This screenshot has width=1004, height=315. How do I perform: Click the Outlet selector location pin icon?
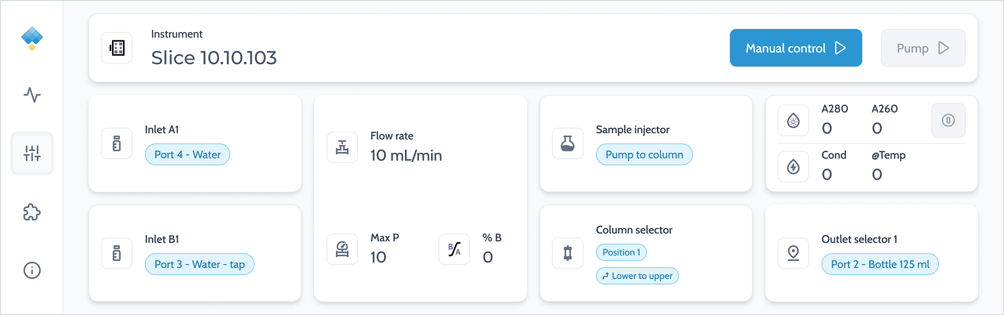[x=793, y=253]
